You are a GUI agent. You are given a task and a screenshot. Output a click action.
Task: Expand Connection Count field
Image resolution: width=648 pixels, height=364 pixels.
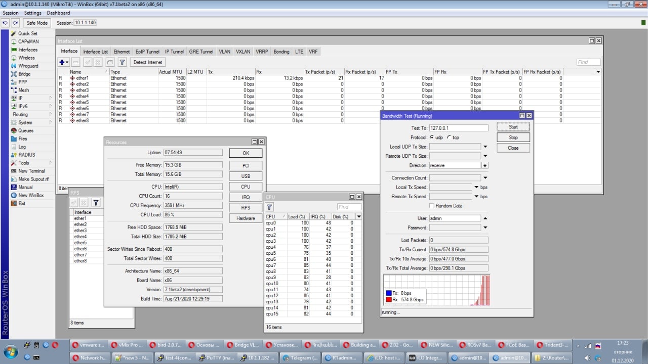[485, 178]
